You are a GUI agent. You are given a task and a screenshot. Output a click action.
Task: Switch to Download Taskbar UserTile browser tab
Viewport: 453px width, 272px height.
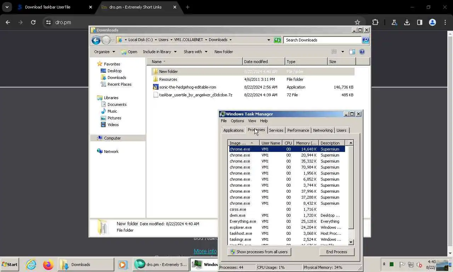[55, 7]
